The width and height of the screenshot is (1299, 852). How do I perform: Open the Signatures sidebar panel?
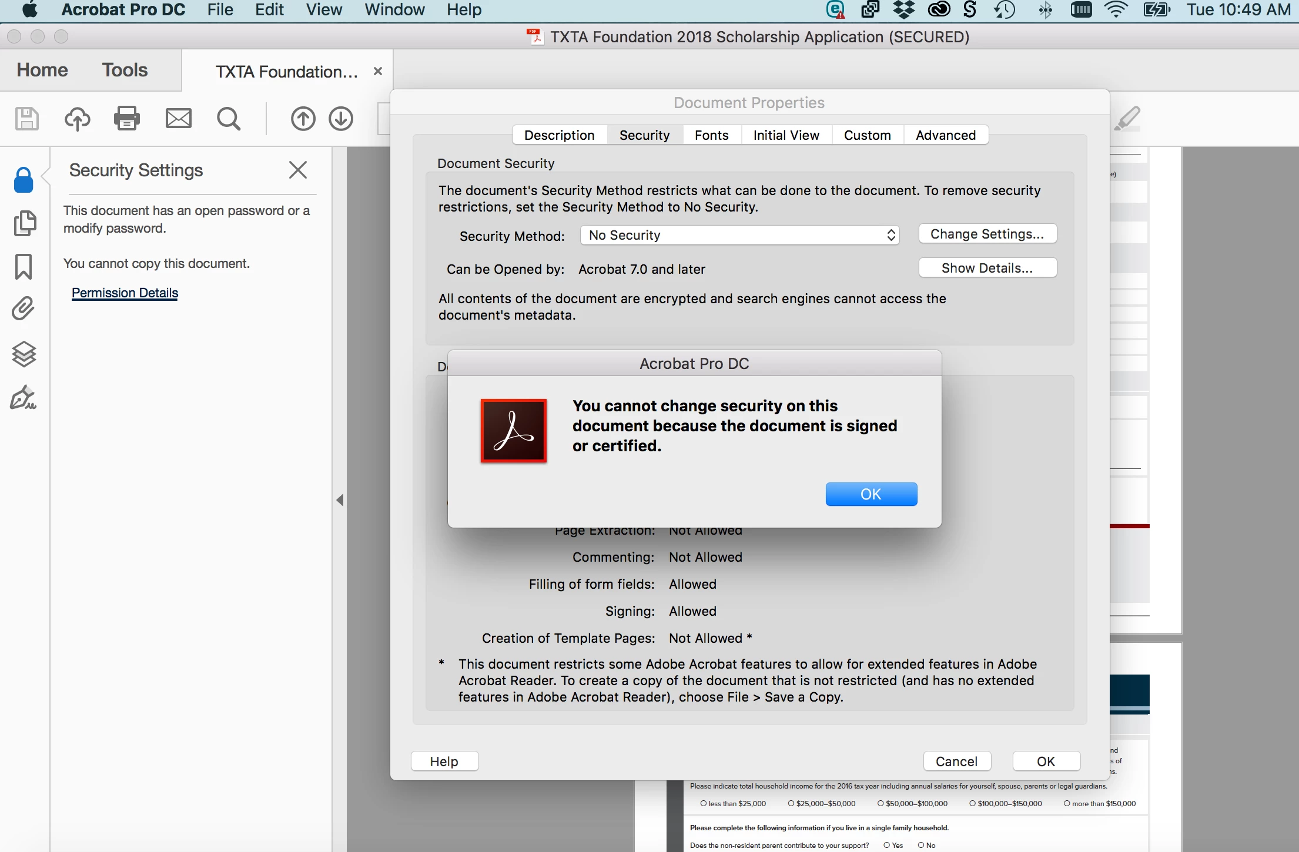click(24, 398)
